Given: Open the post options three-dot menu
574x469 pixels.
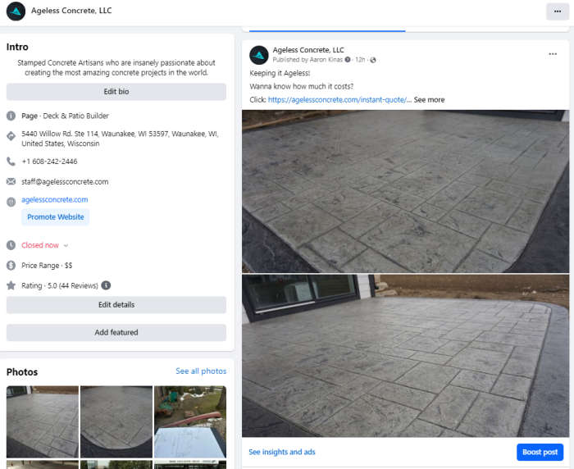Looking at the screenshot, I should tap(553, 54).
